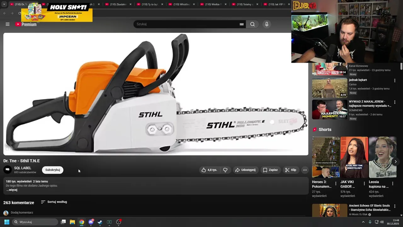Open Steam taskbar icon
Screen dimensions: 403x227
point(100,222)
